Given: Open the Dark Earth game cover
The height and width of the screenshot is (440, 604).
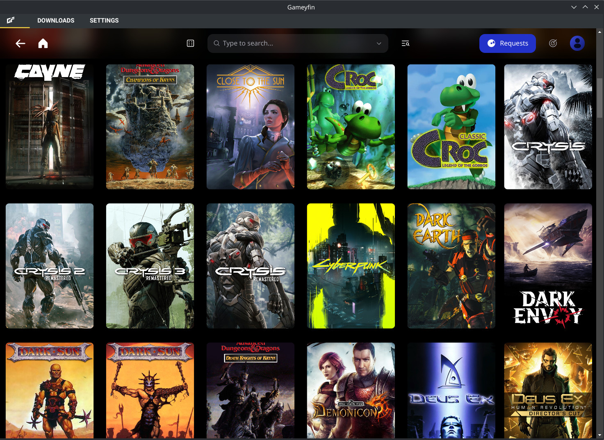Looking at the screenshot, I should click(451, 266).
